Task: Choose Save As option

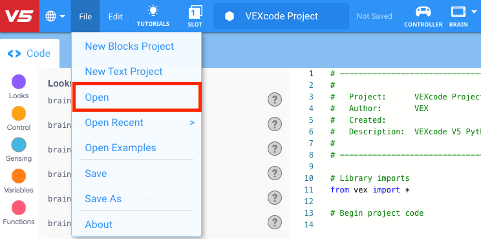Action: coord(103,198)
